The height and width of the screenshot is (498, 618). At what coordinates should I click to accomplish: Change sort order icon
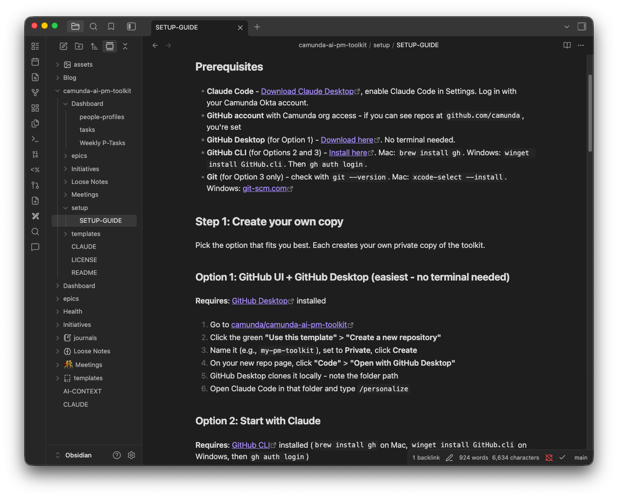(x=94, y=46)
